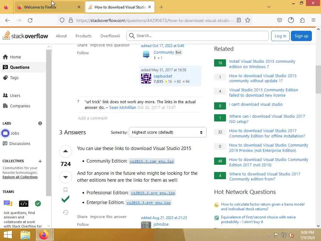Open the Community Bot profile link
The width and height of the screenshot is (321, 241).
pos(164,52)
